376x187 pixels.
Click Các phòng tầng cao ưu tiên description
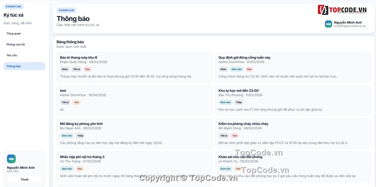pos(111,143)
